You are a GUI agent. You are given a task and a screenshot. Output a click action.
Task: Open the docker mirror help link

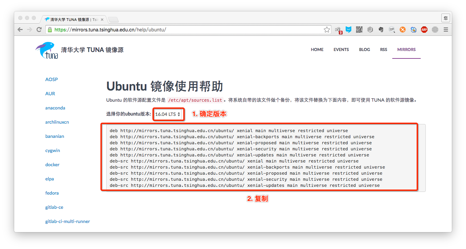point(52,165)
